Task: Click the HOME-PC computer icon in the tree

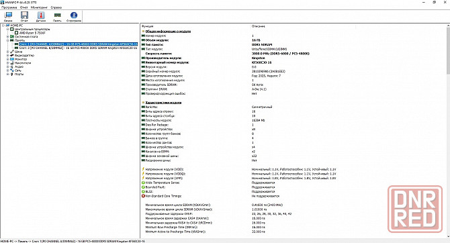Action: (x=8, y=26)
